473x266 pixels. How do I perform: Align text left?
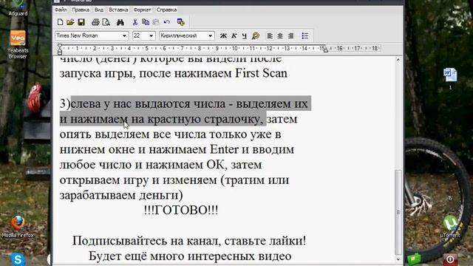pos(270,36)
